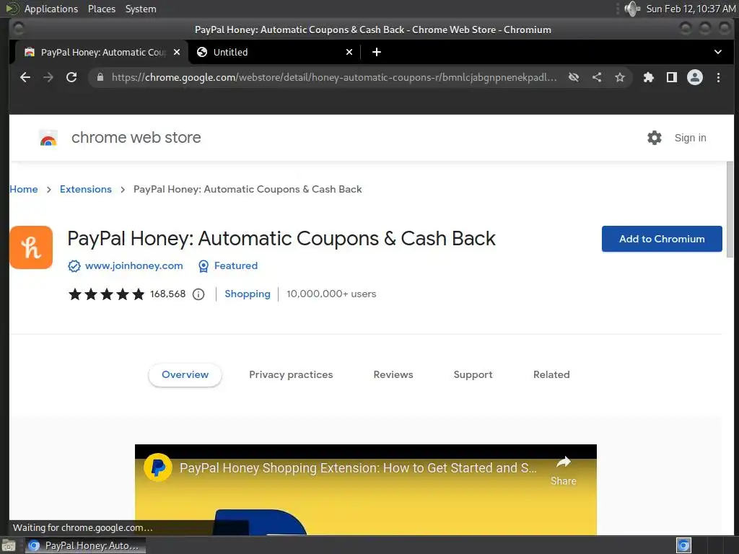The height and width of the screenshot is (554, 739).
Task: Visit the www.joinhoney.com link
Action: click(x=134, y=265)
